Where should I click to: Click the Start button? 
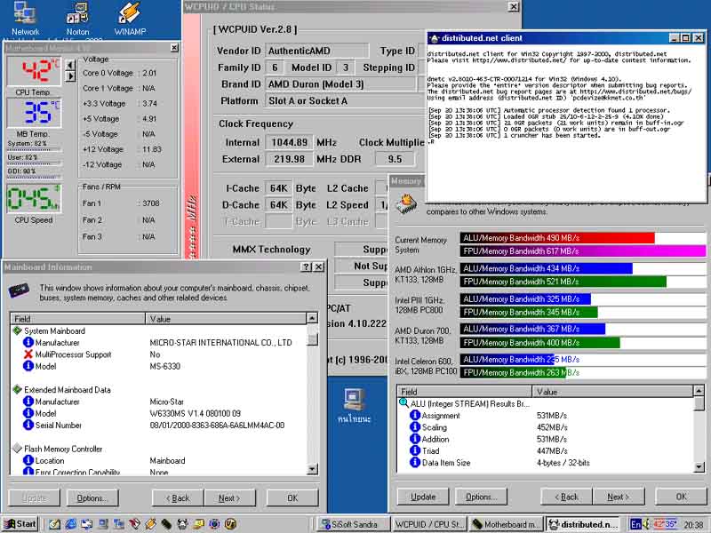pos(20,524)
